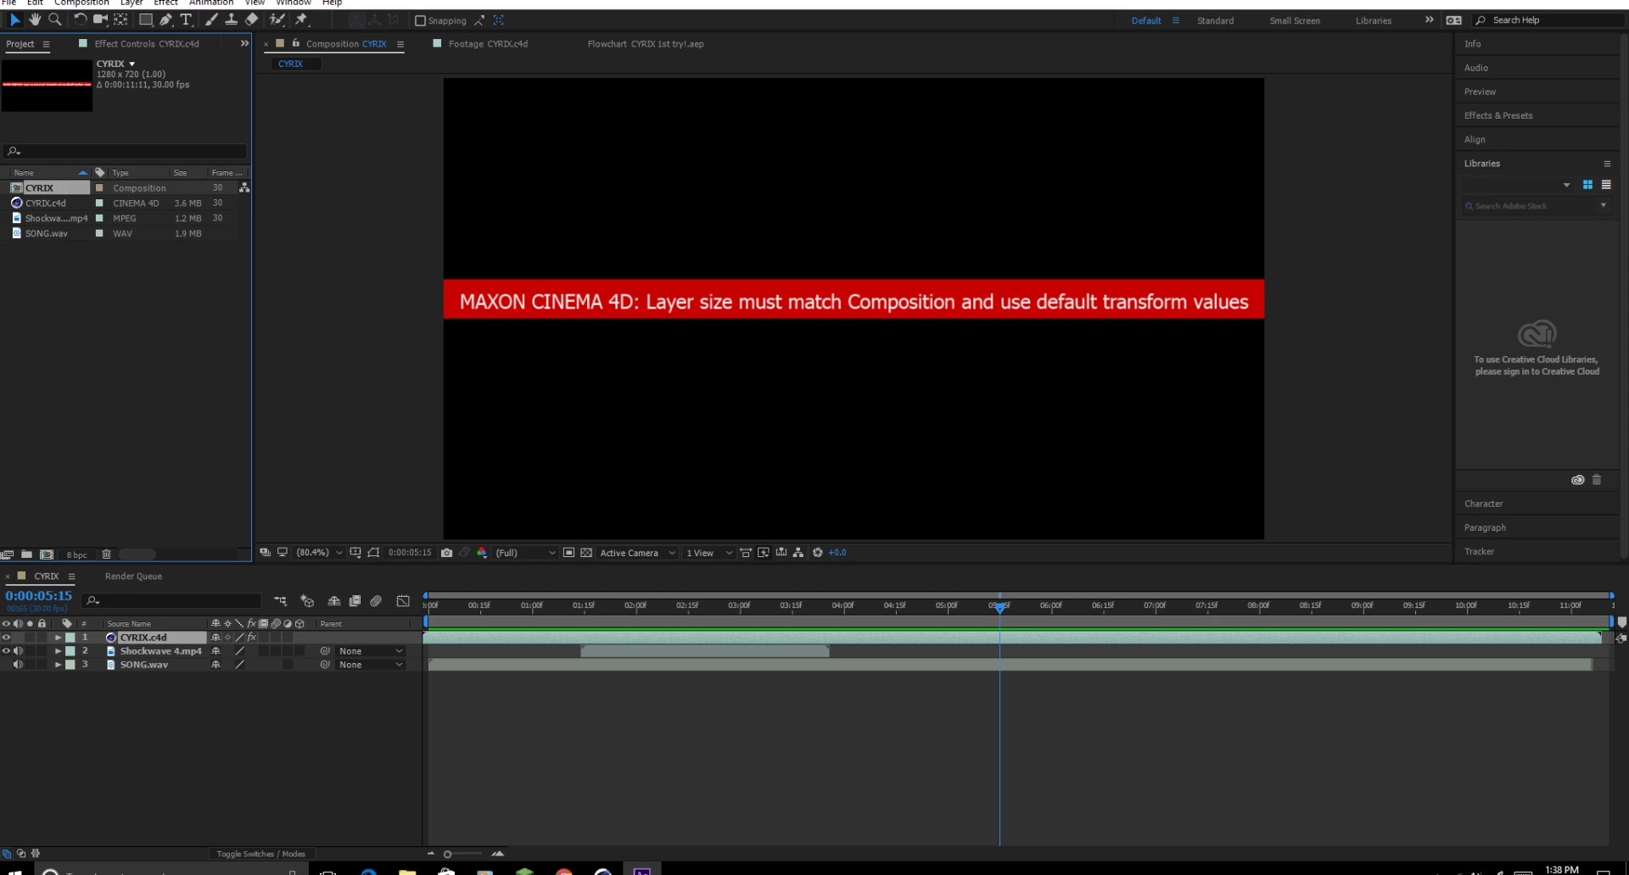
Task: Enable the Snapping checkbox
Action: 420,20
